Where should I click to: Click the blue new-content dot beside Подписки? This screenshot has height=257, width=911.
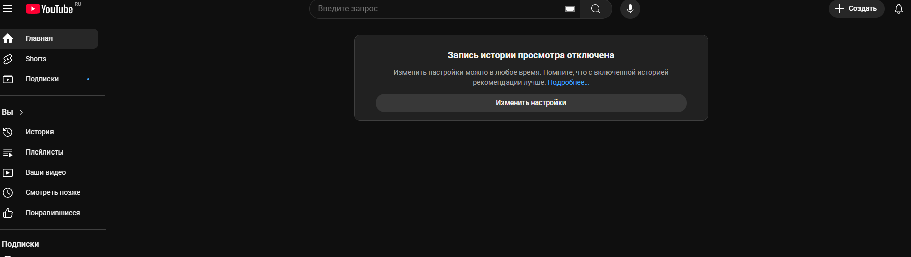pyautogui.click(x=88, y=79)
